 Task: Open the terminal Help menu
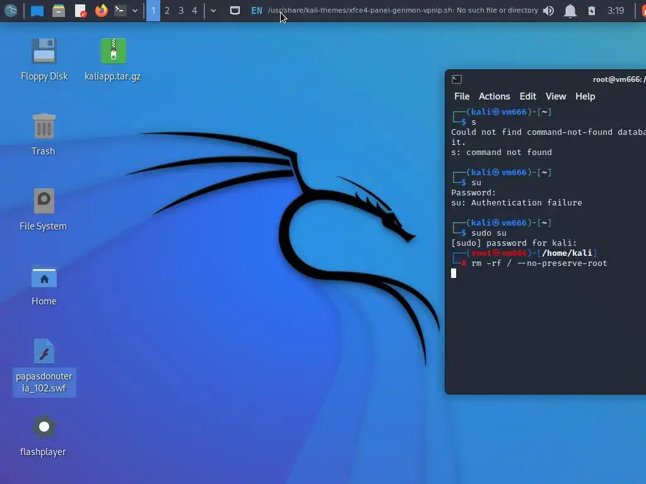[585, 96]
